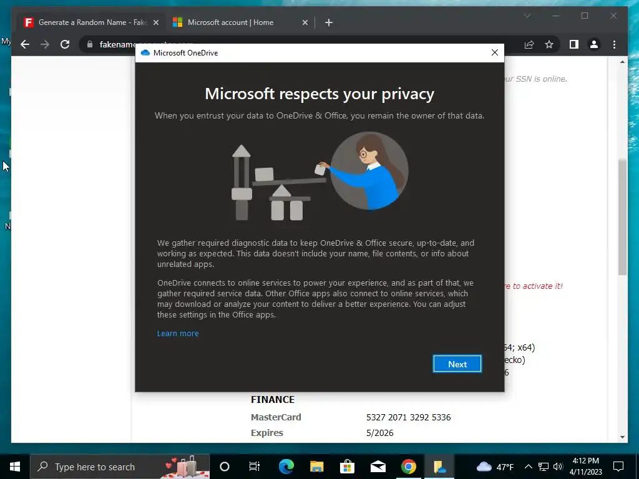
Task: Open Chrome tab search chevron
Action: pyautogui.click(x=527, y=16)
